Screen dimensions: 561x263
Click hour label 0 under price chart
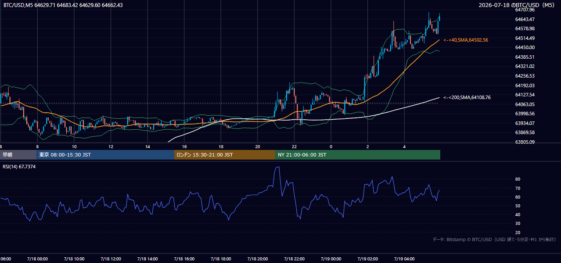point(331,147)
